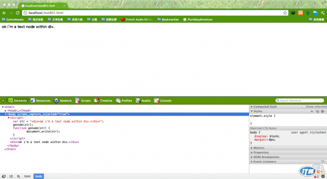The width and height of the screenshot is (327, 179).
Task: Click the document.write(str); line
Action: click(x=43, y=132)
